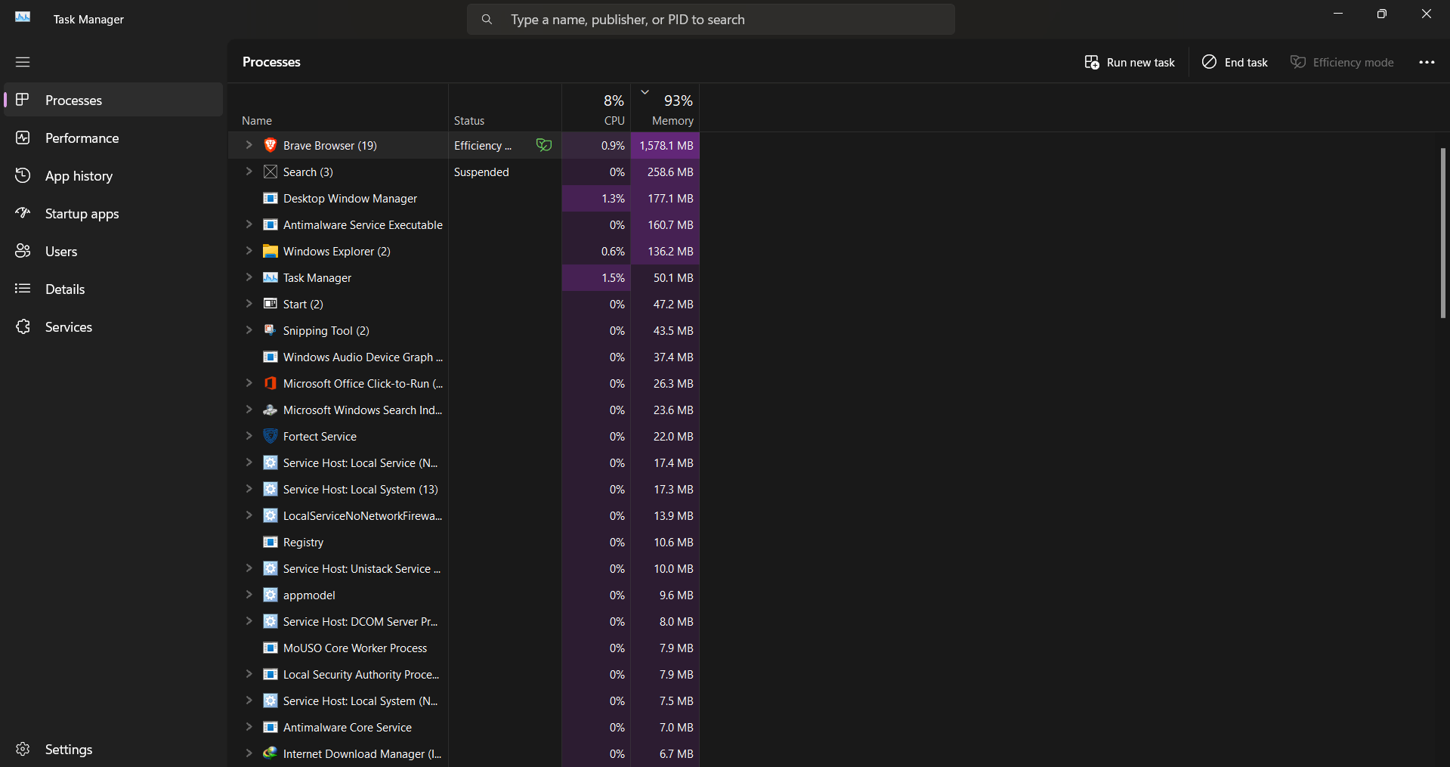Click the Desktop Window Manager icon
The image size is (1450, 767).
click(270, 198)
